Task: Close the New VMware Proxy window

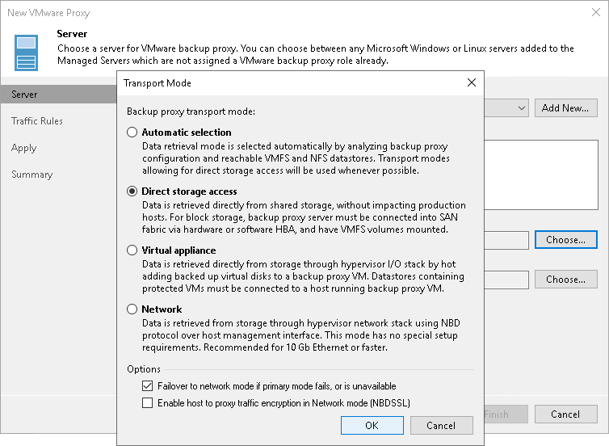Action: pyautogui.click(x=596, y=12)
